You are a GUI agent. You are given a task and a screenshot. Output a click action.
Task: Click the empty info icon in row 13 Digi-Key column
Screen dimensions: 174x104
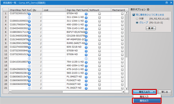[86, 59]
